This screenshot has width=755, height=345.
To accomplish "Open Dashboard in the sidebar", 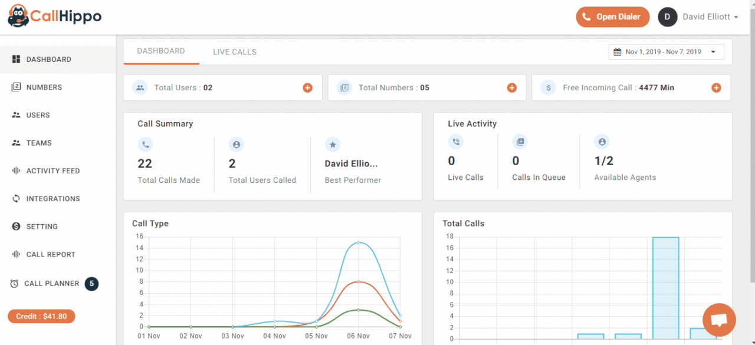I will coord(58,60).
